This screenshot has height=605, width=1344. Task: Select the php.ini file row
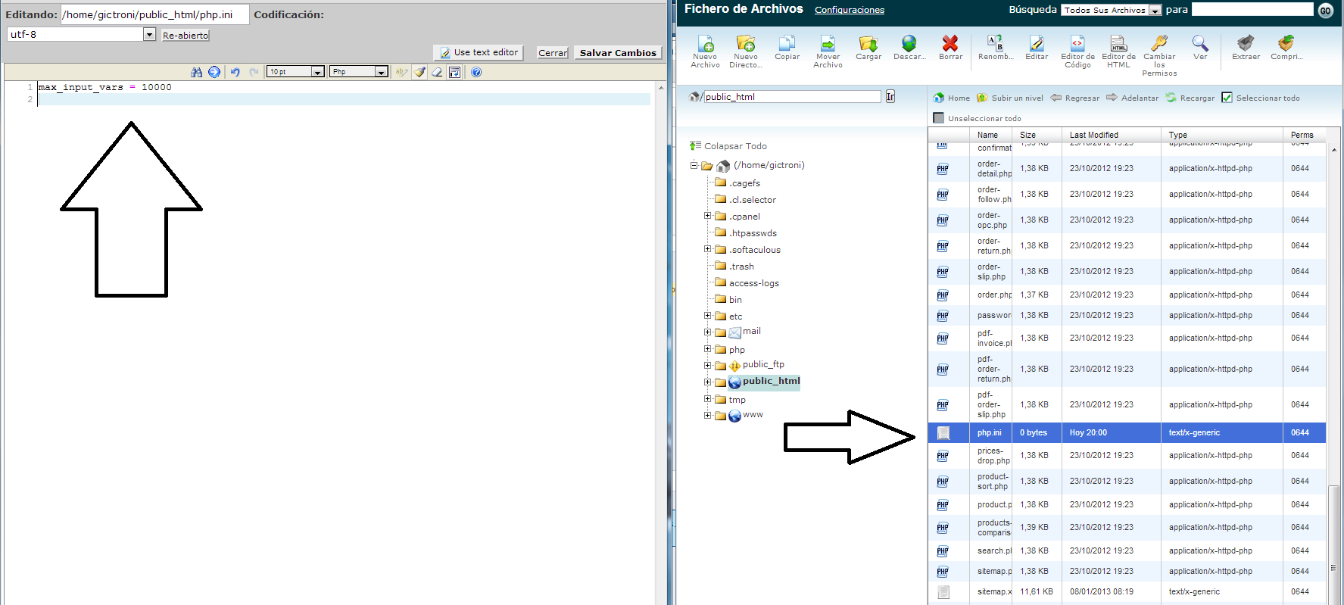pyautogui.click(x=1127, y=432)
